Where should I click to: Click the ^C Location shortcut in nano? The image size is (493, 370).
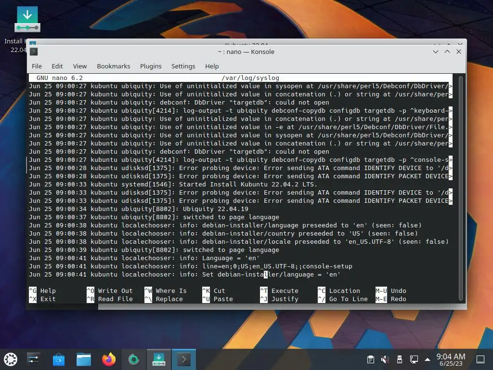click(x=339, y=291)
